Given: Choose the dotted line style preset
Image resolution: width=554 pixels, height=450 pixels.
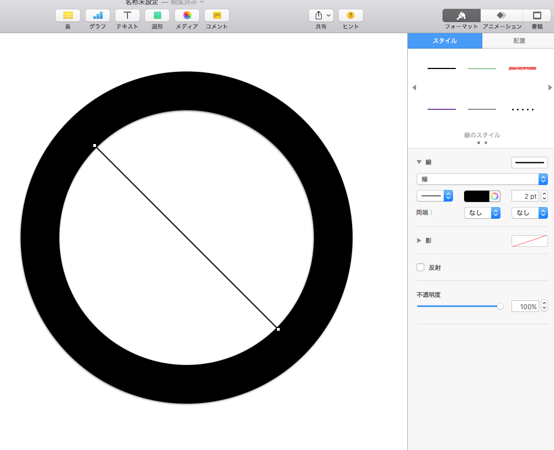Looking at the screenshot, I should pos(523,109).
